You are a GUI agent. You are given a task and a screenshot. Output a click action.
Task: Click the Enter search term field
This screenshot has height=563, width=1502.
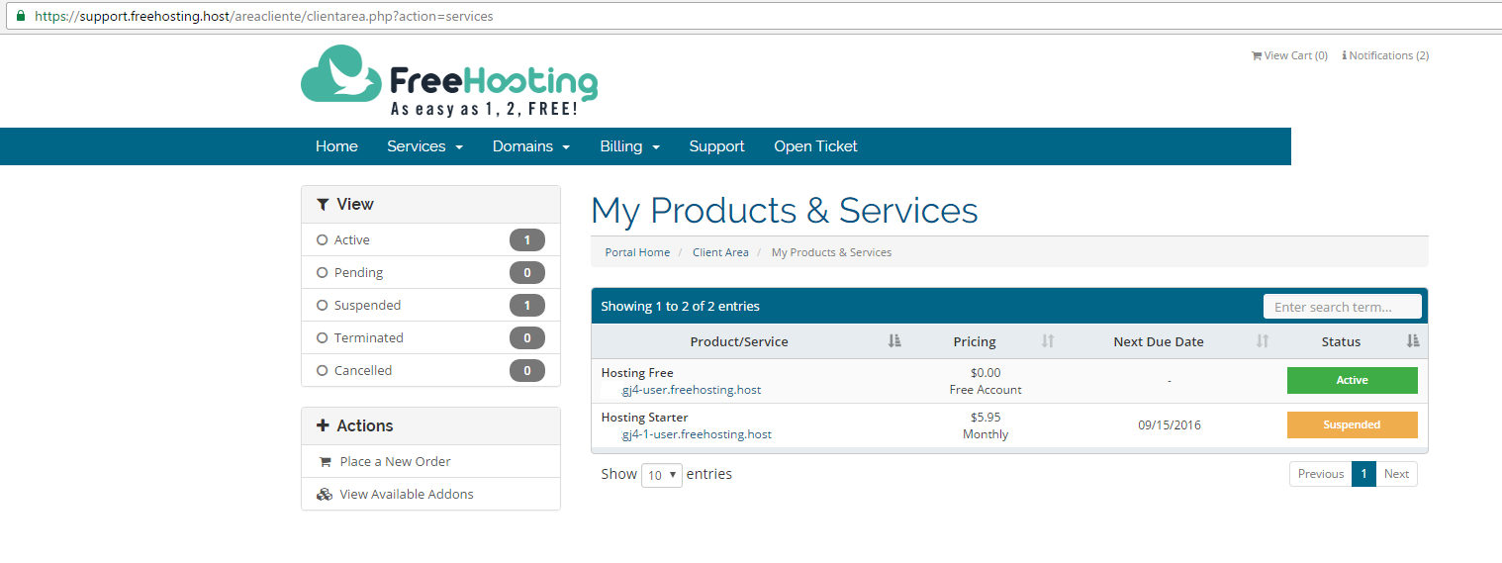[1342, 307]
